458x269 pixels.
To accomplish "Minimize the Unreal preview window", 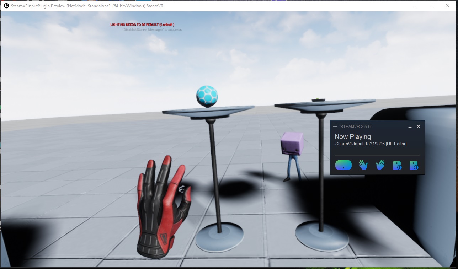I will pyautogui.click(x=415, y=6).
